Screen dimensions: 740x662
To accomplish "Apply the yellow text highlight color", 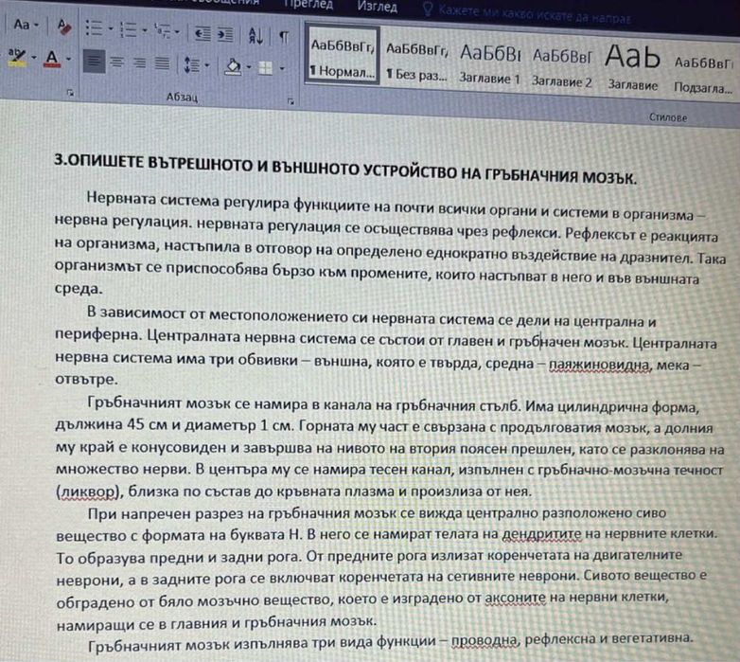I will [17, 57].
